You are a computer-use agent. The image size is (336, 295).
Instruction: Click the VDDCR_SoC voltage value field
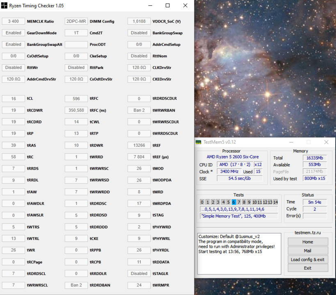[139, 21]
